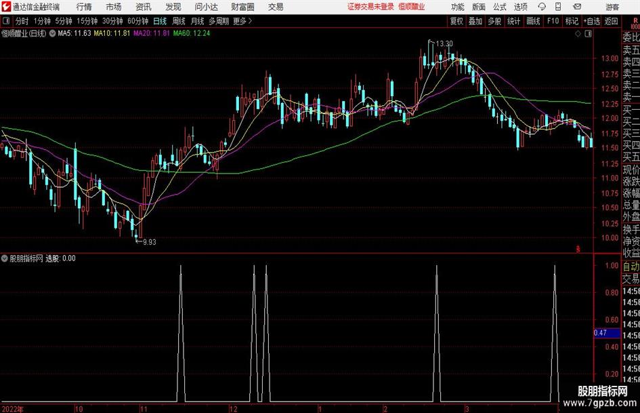The image size is (640, 413).
Task: Click the mobile phone icon
Action: (558, 7)
